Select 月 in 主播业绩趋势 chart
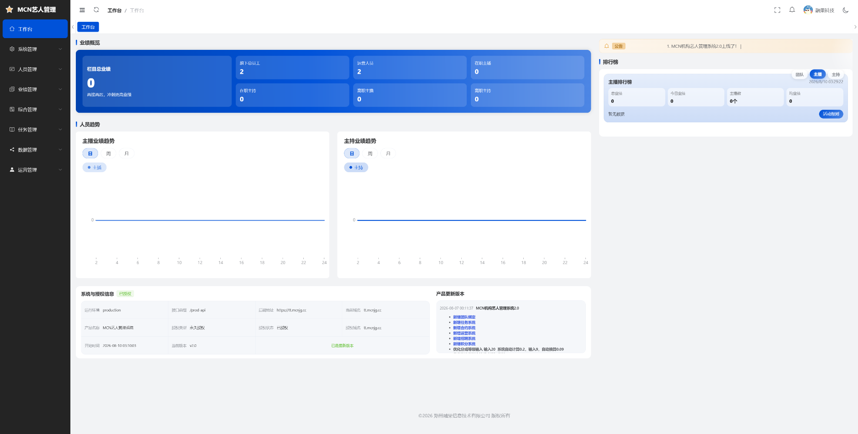This screenshot has height=434, width=858. point(127,154)
